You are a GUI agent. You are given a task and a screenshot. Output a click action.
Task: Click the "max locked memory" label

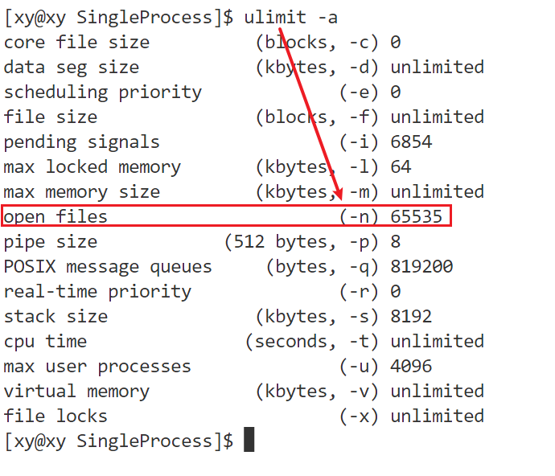[92, 167]
